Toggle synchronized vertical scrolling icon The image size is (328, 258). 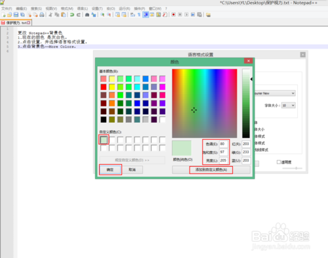click(117, 14)
